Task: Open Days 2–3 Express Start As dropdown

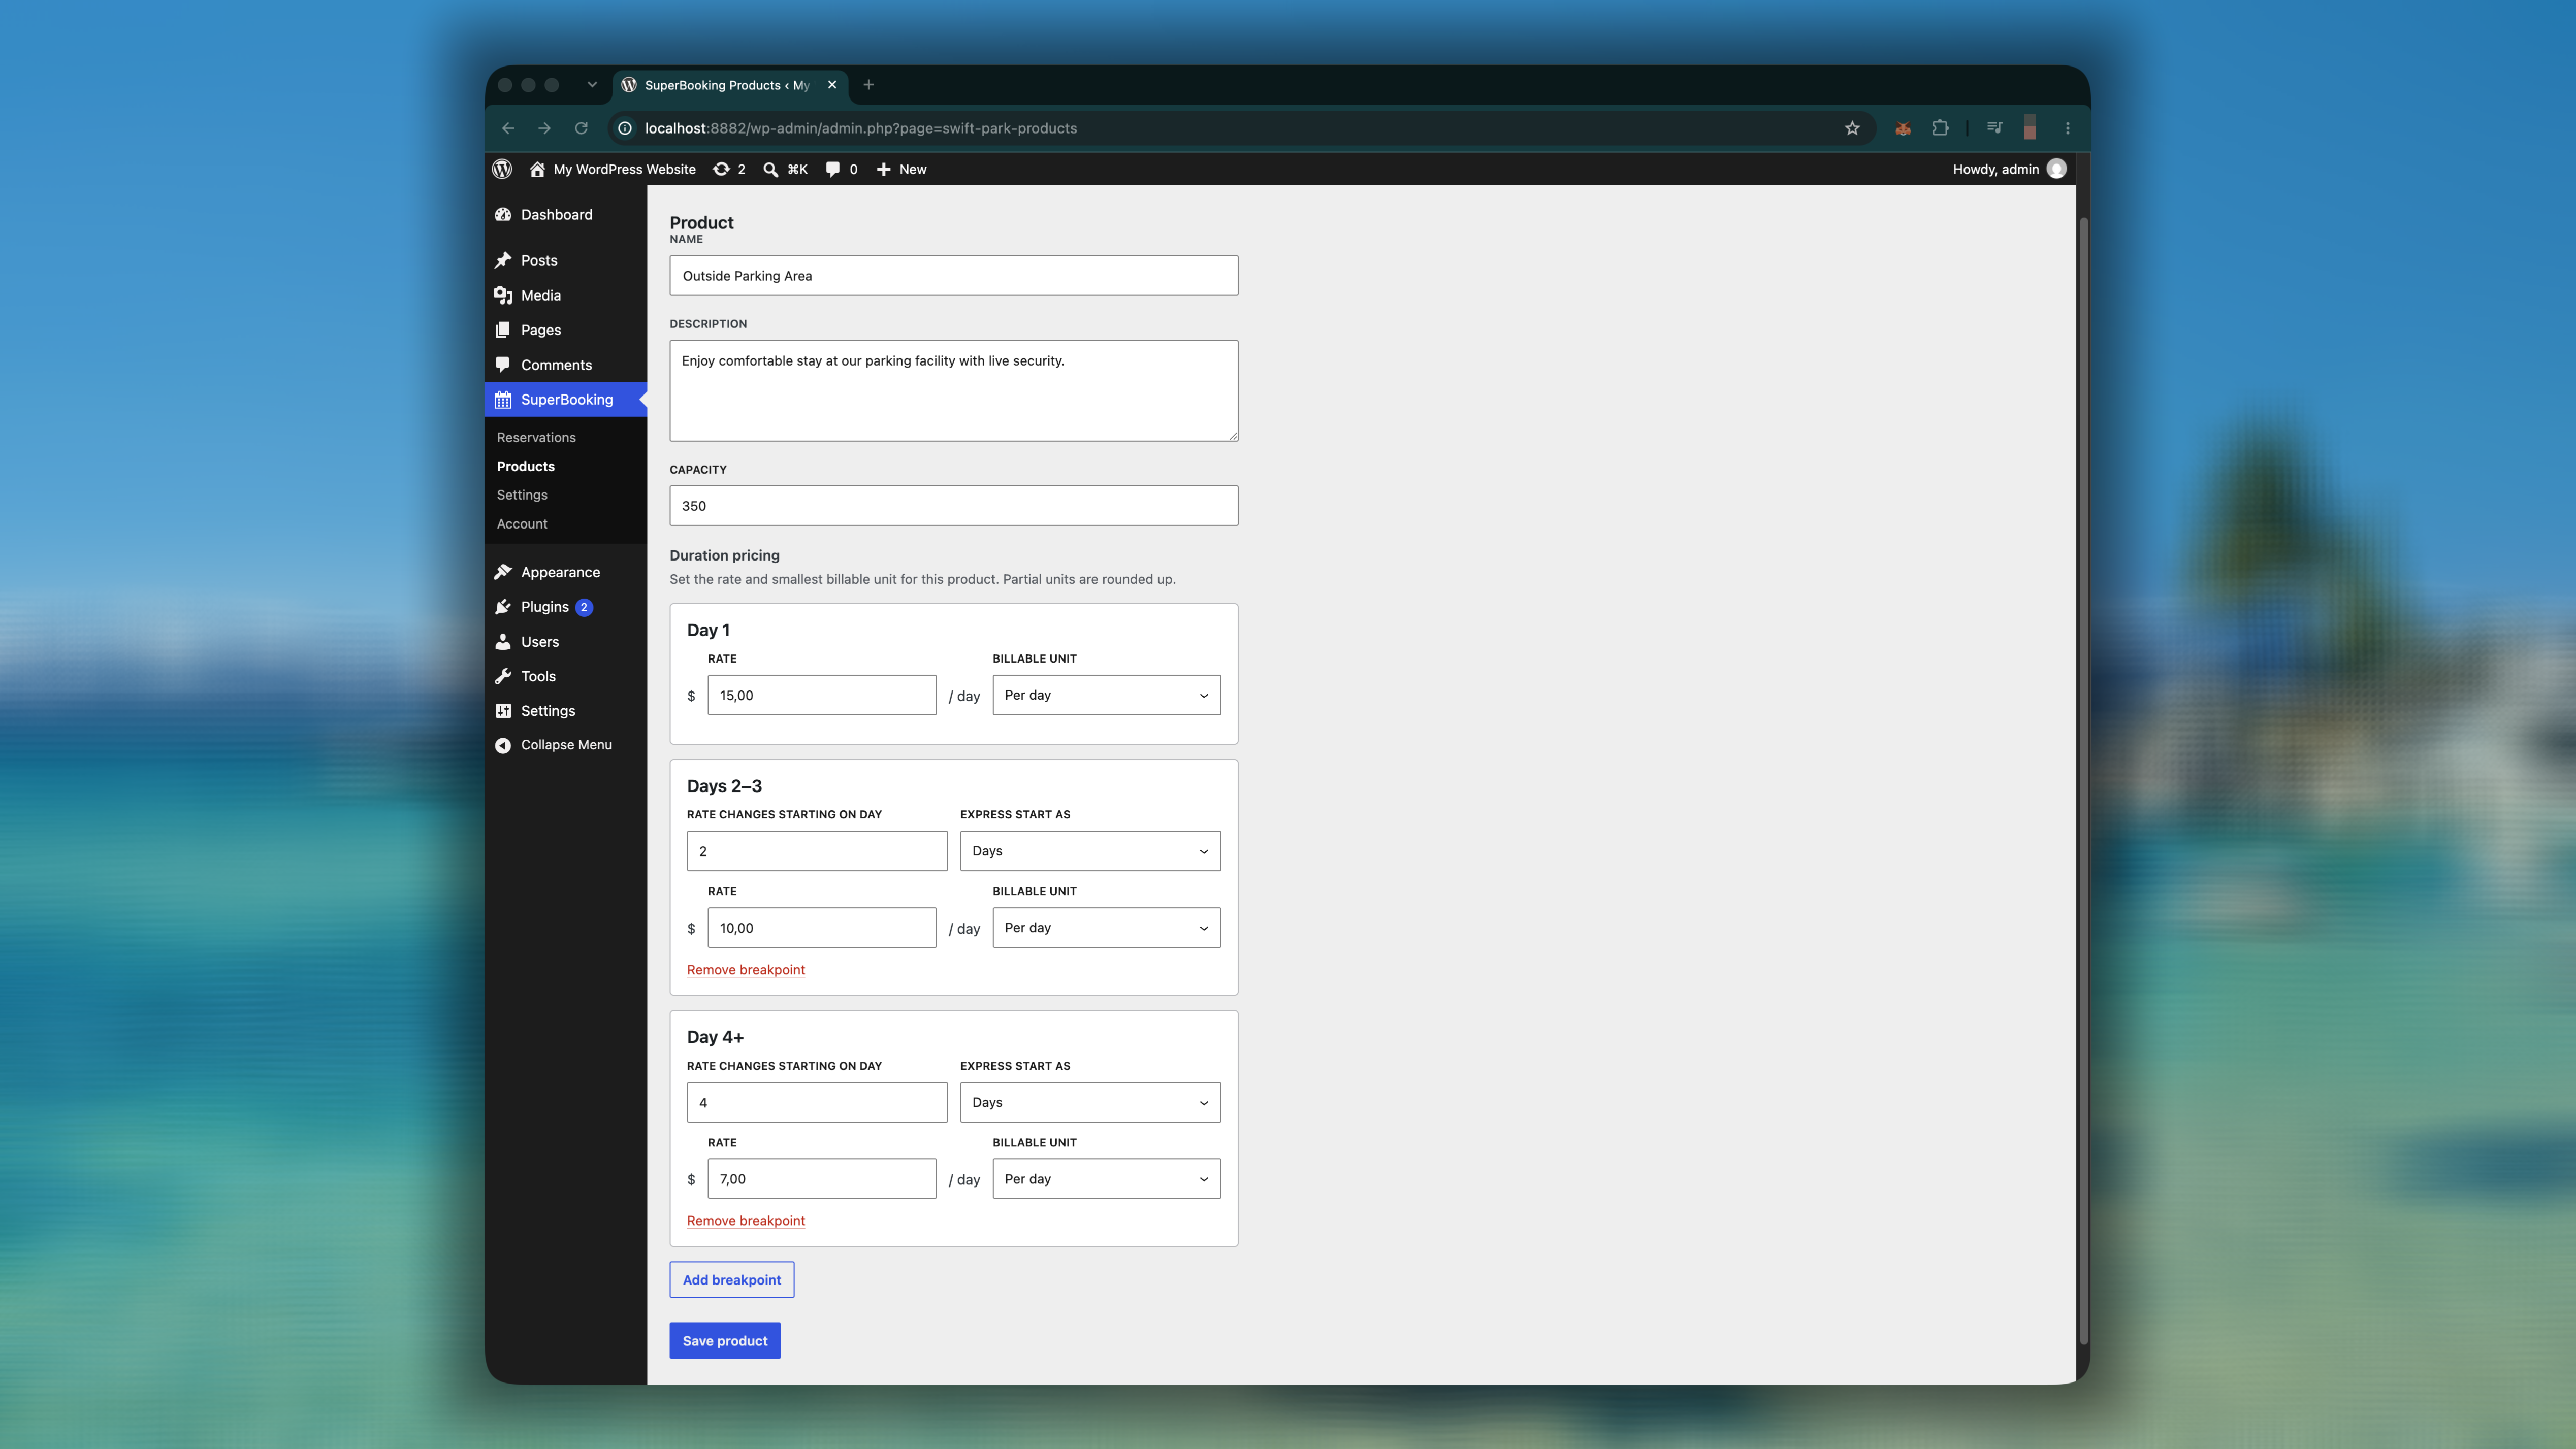Action: point(1090,851)
